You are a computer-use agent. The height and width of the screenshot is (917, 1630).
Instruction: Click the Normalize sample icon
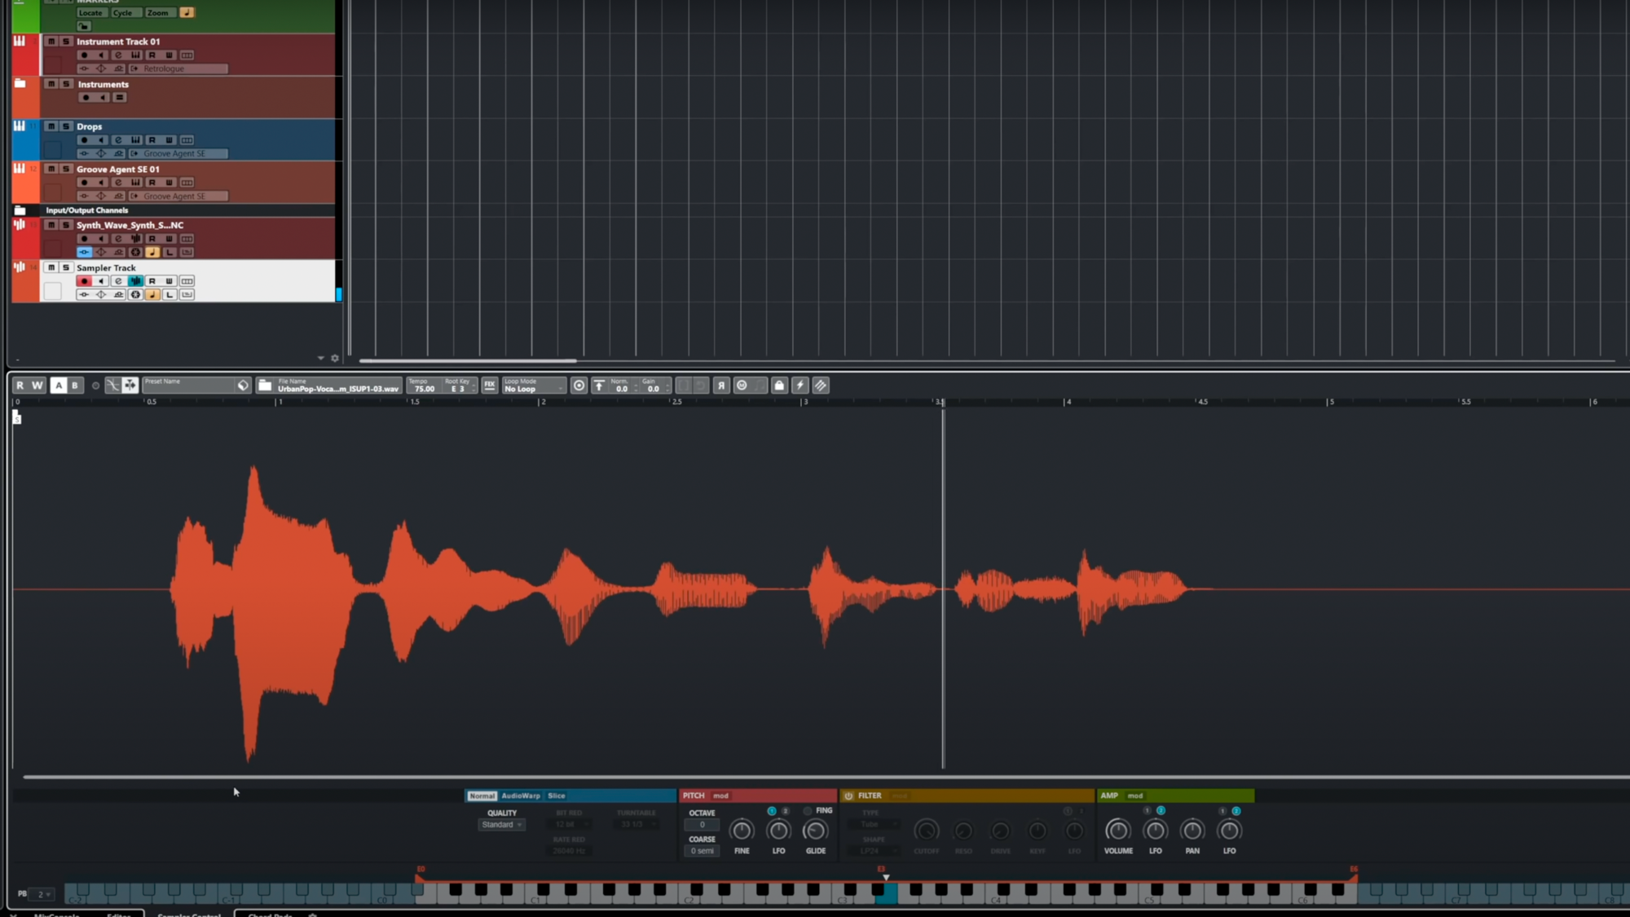pos(599,386)
